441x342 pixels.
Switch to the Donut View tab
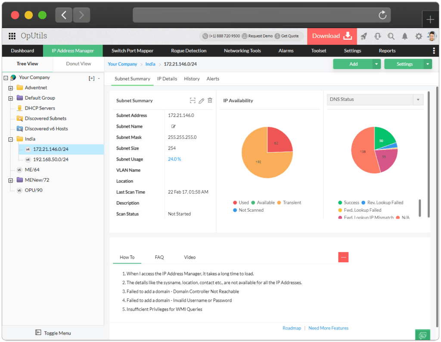point(78,64)
